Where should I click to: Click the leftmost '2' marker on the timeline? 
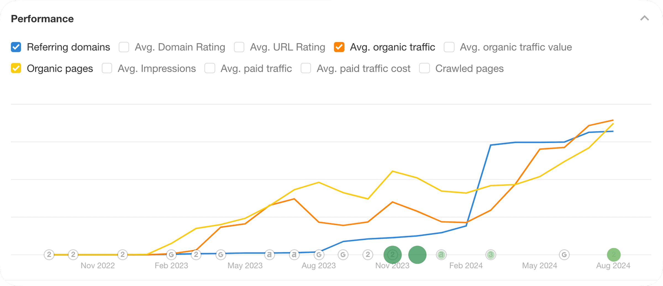pos(49,255)
